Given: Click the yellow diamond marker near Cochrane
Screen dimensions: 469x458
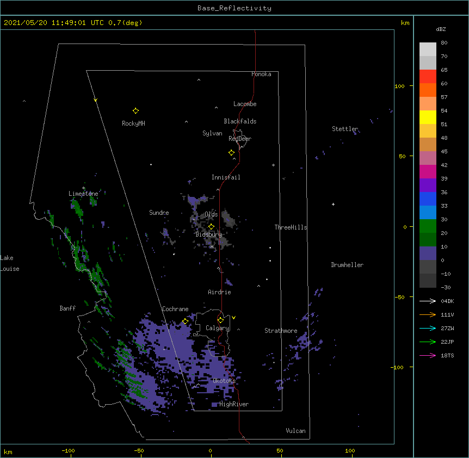Looking at the screenshot, I should tap(185, 321).
